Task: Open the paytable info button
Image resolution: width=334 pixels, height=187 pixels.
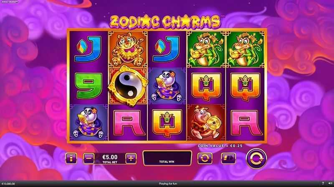Action: 71,158
